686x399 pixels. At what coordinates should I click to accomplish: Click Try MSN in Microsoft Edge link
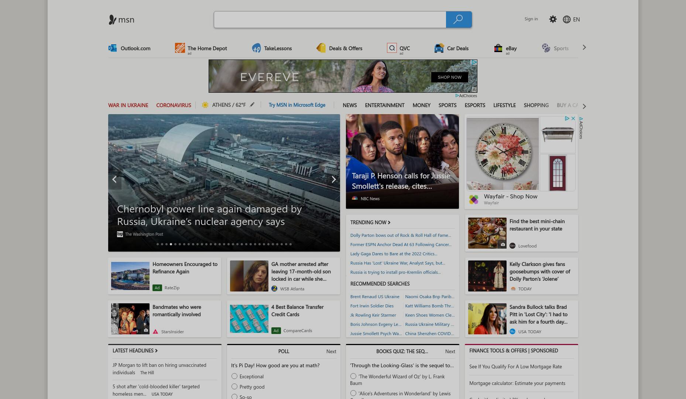click(x=297, y=105)
